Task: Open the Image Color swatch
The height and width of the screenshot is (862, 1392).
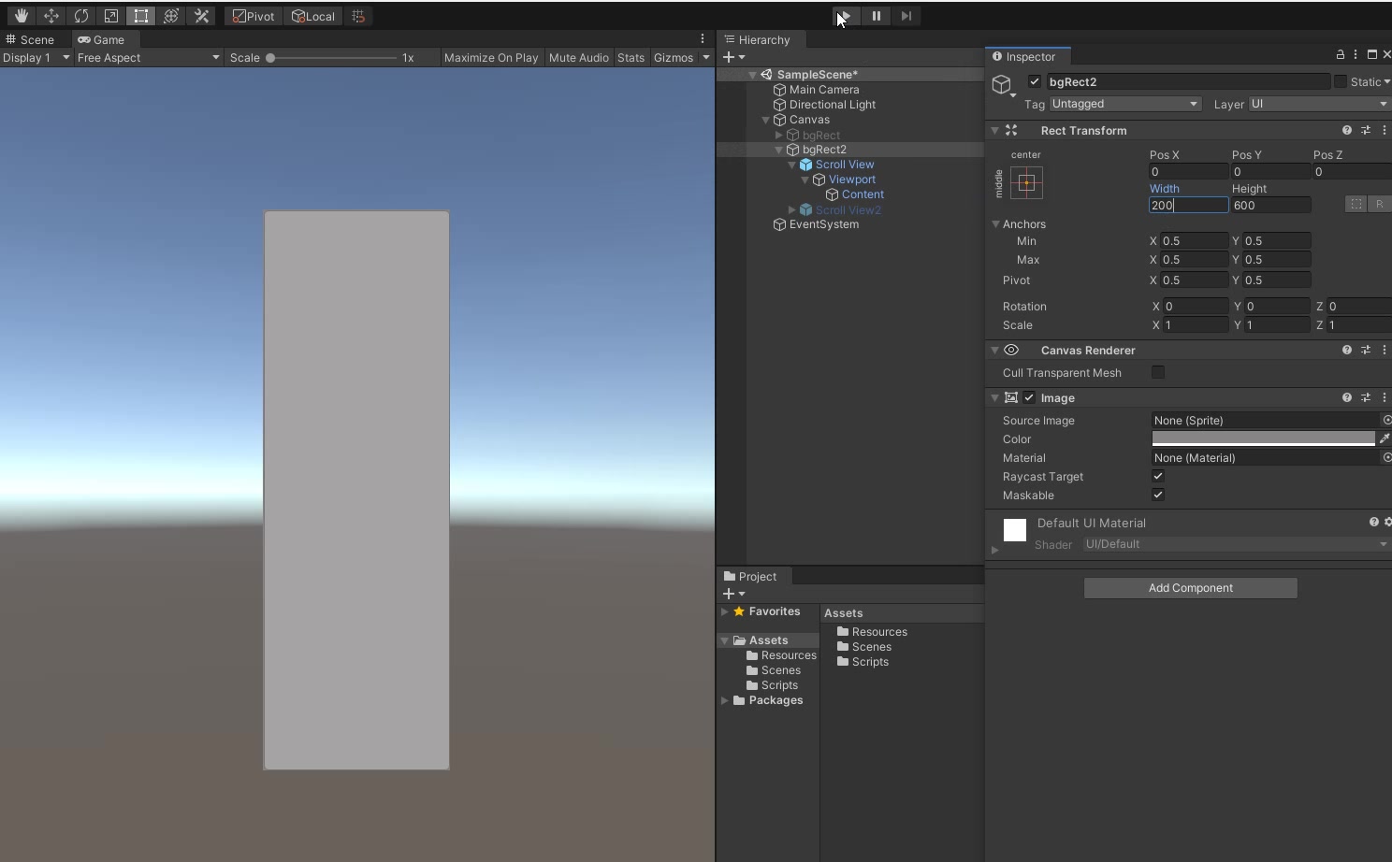Action: pyautogui.click(x=1263, y=438)
